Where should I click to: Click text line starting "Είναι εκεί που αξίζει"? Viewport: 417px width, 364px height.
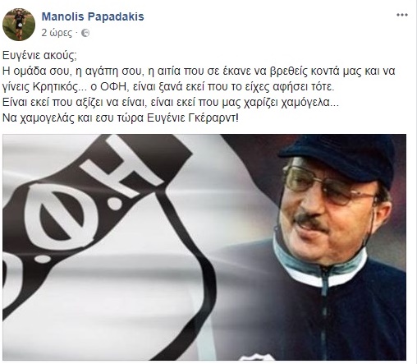point(171,103)
